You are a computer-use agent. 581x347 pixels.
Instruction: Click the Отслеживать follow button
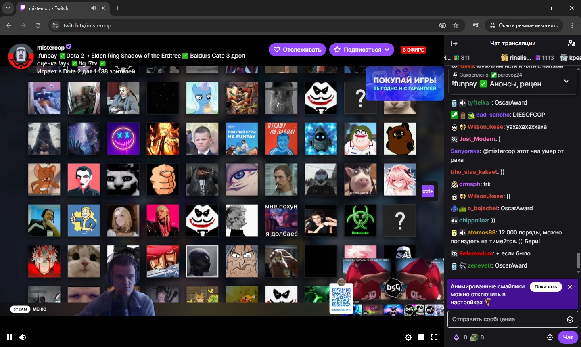pos(297,50)
